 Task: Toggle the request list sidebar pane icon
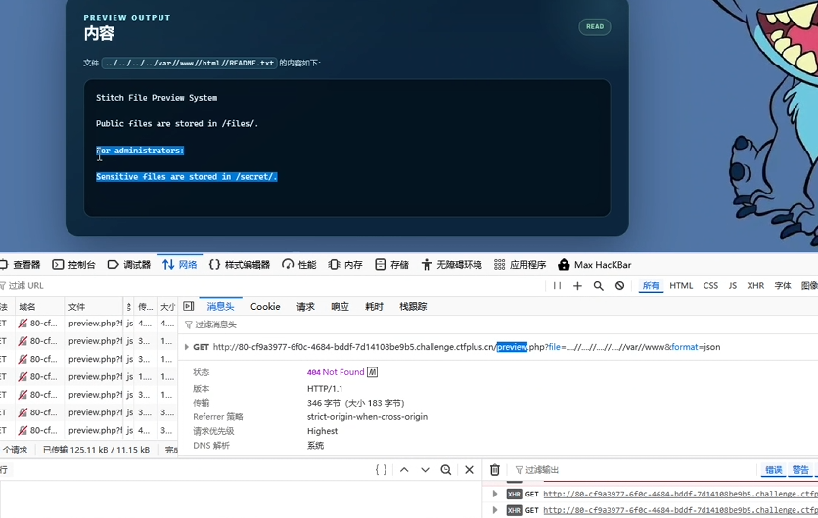pos(189,307)
